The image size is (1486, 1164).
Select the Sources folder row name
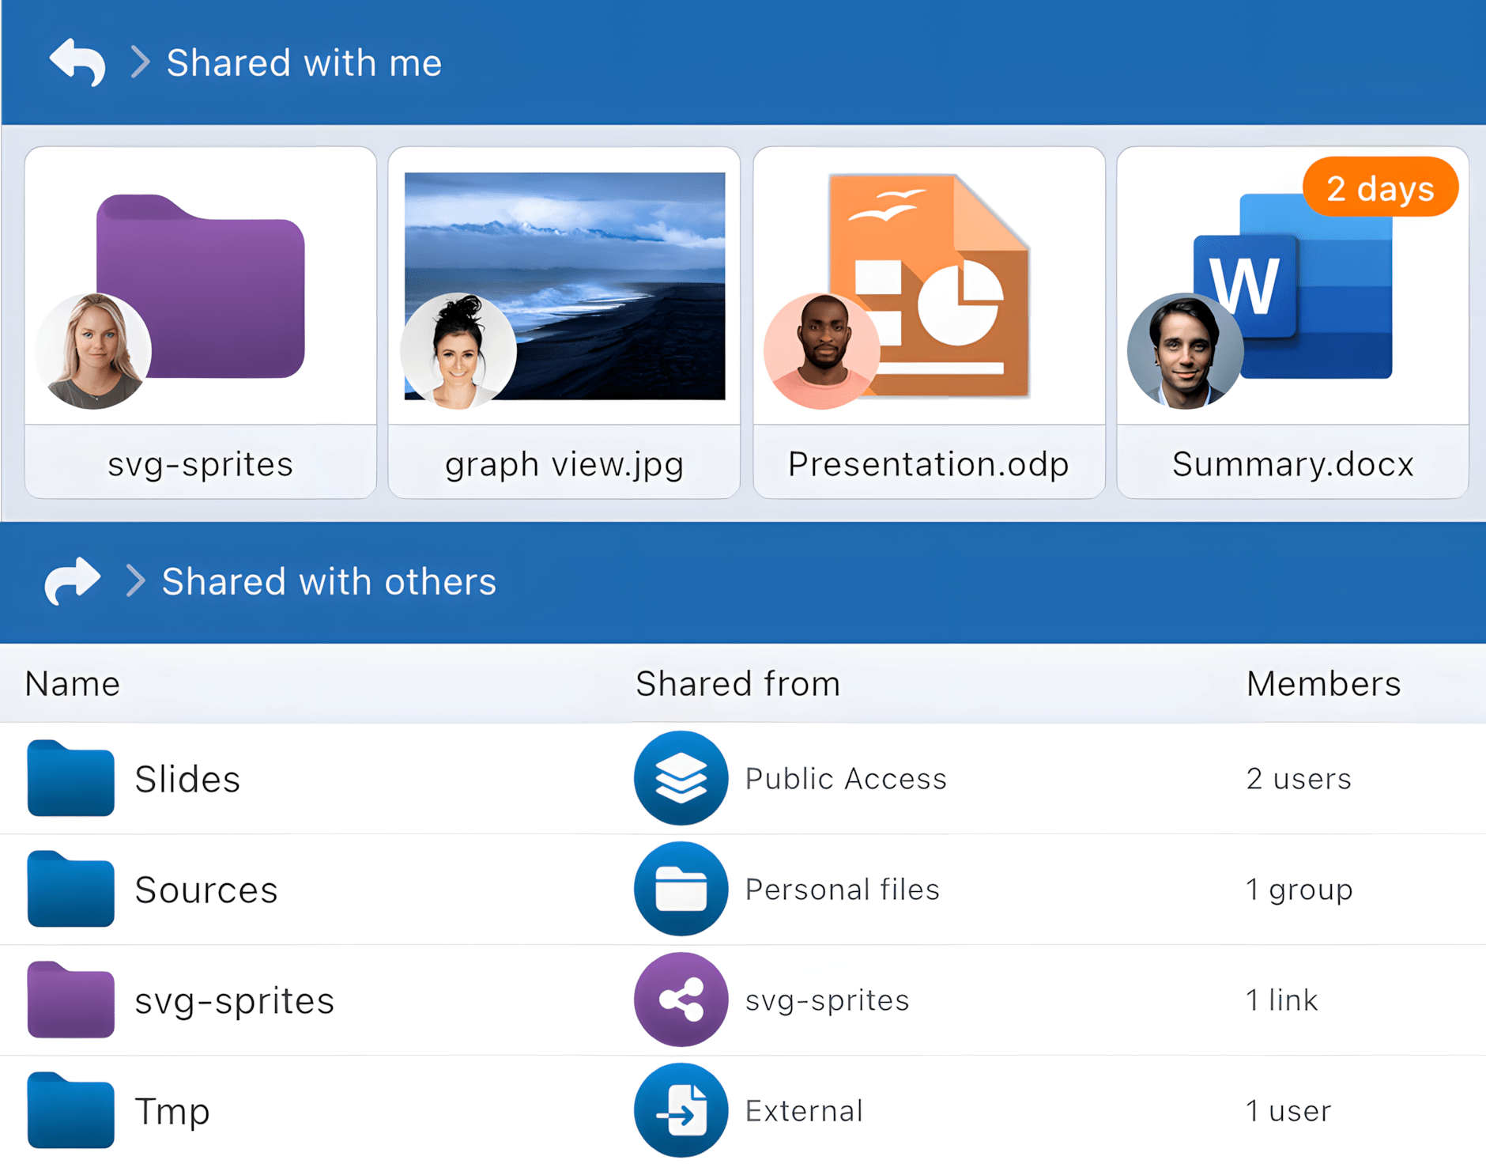[206, 890]
